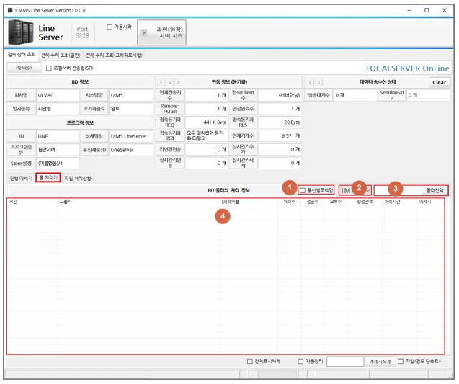Click the 'Port 6228' label

82,32
